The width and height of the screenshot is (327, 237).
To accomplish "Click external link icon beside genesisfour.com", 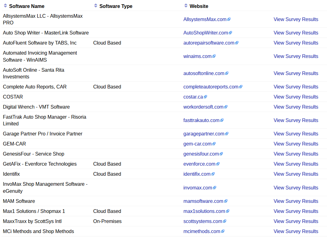I will pos(221,154).
